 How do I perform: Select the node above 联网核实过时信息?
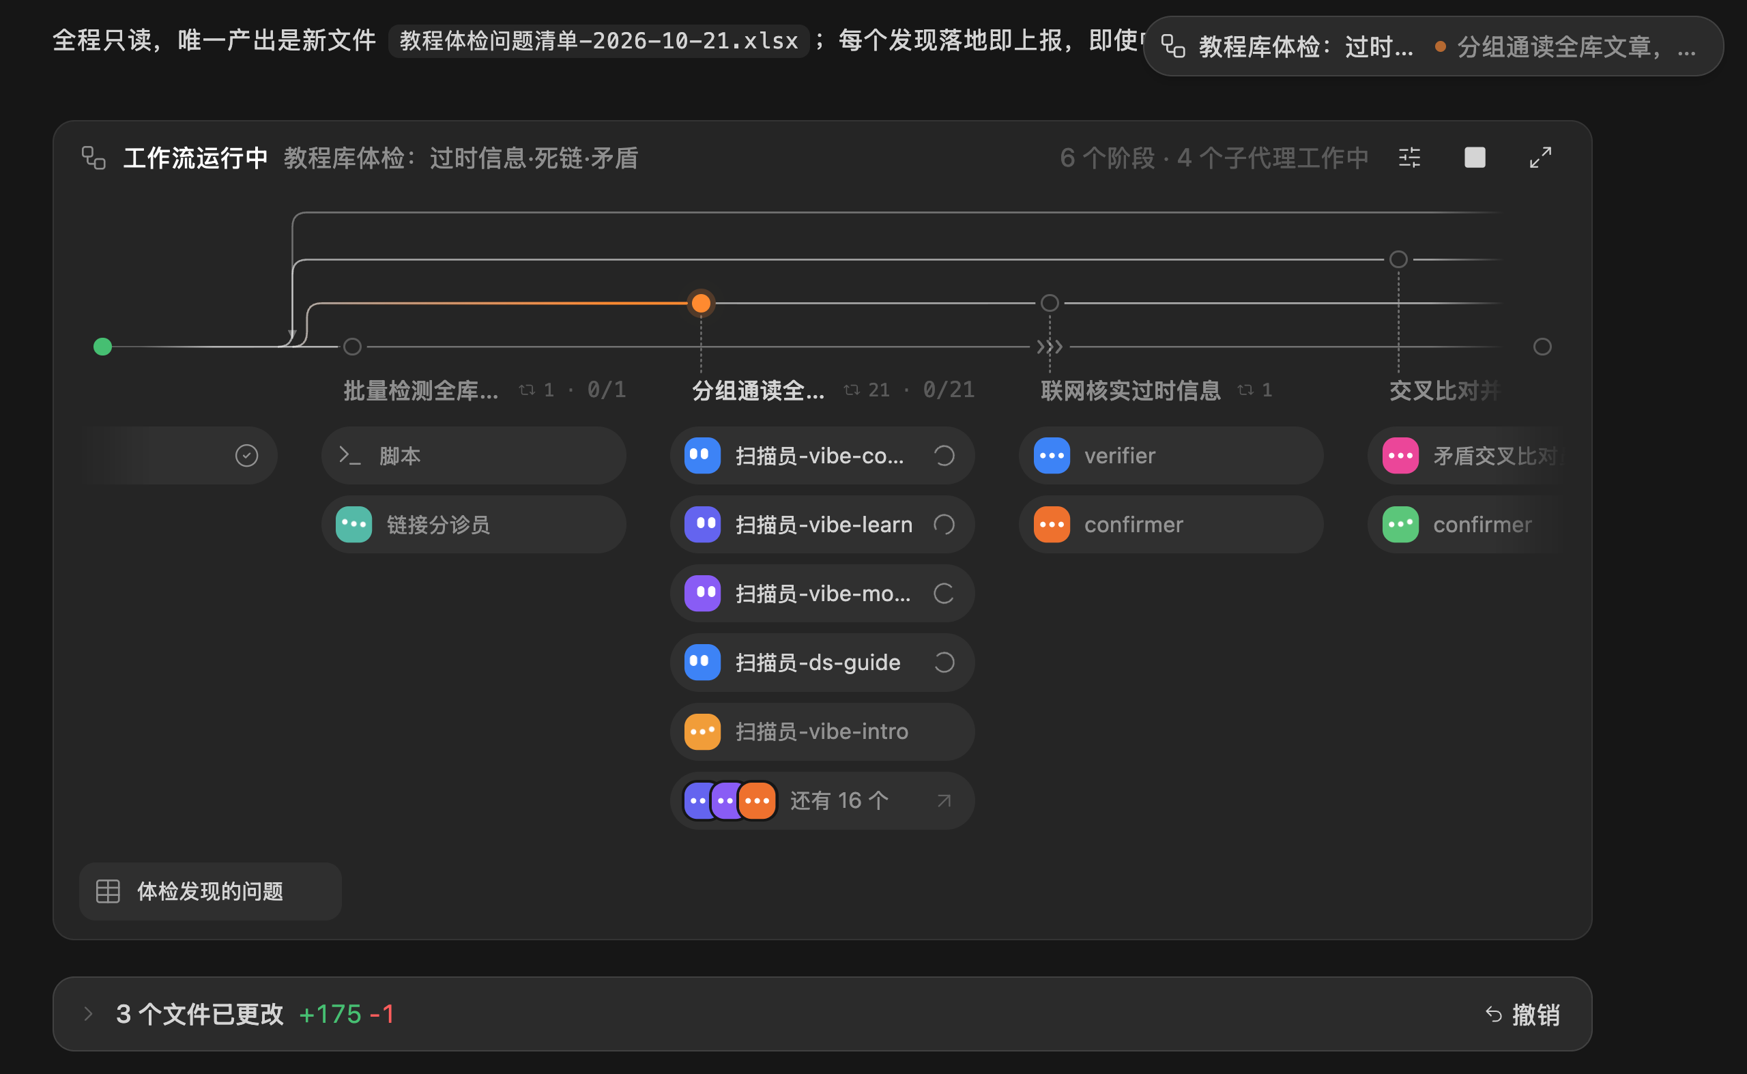1050,304
